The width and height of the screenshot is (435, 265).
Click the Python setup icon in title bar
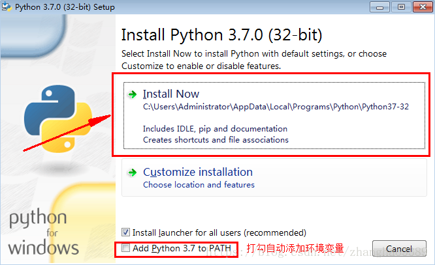point(7,7)
